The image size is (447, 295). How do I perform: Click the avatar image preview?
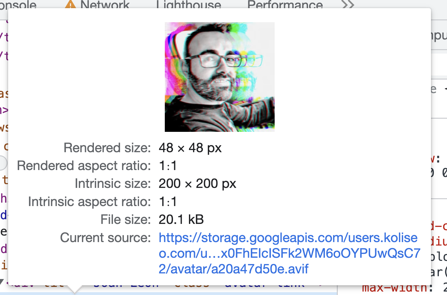(x=220, y=77)
